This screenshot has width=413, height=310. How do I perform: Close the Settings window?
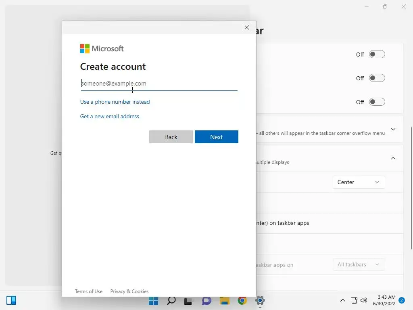[x=403, y=6]
